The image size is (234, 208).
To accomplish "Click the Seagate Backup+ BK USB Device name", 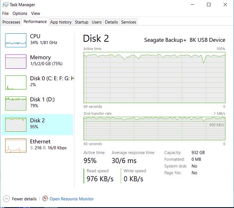I will tap(185, 40).
